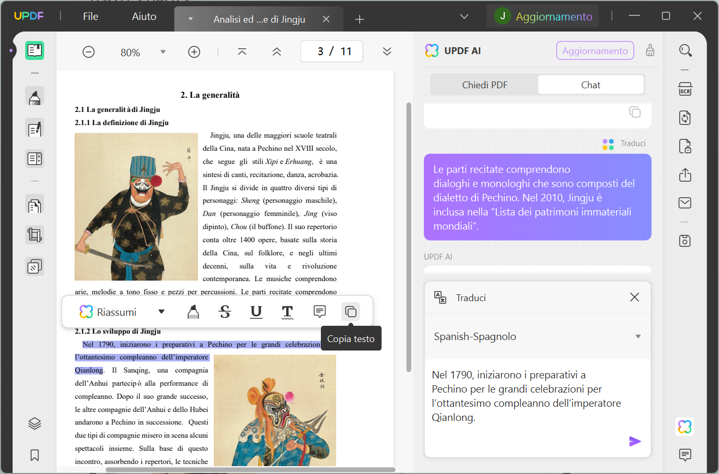Toggle the UPDF AI colorful icon at bottom right

(x=685, y=426)
